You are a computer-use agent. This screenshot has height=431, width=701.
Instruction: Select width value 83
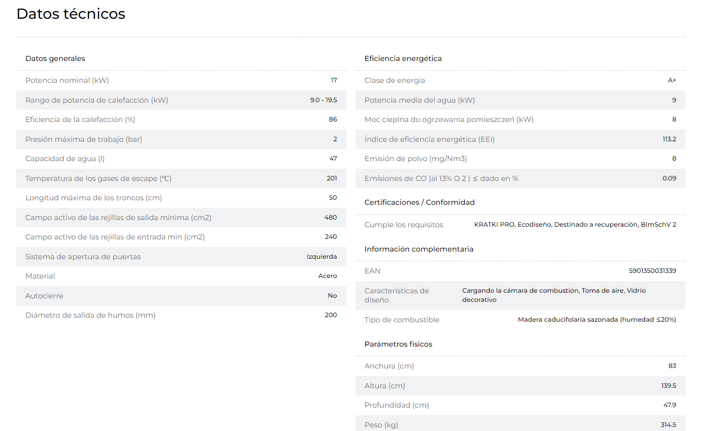673,366
